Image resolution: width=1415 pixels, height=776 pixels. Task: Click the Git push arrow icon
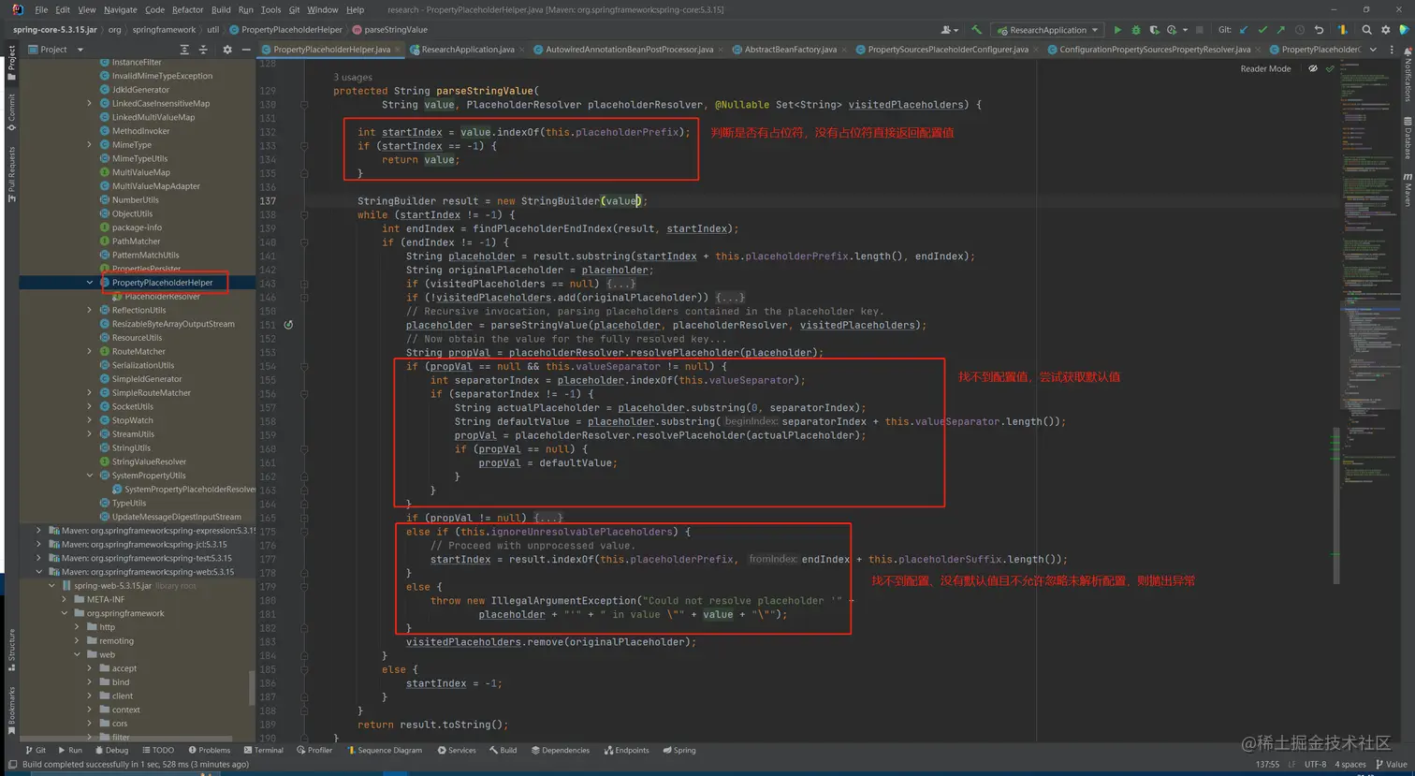(1280, 30)
